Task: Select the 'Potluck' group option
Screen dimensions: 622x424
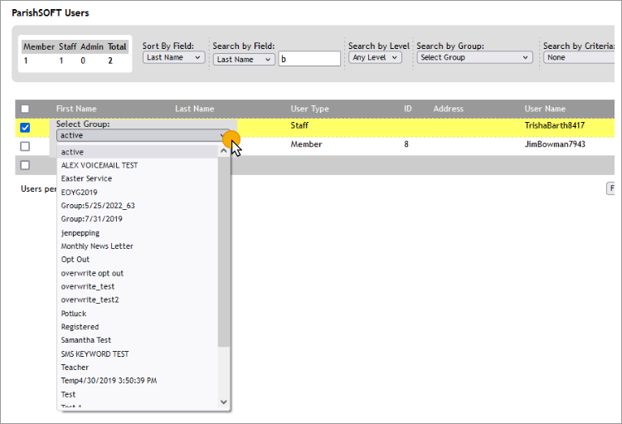Action: click(x=137, y=314)
